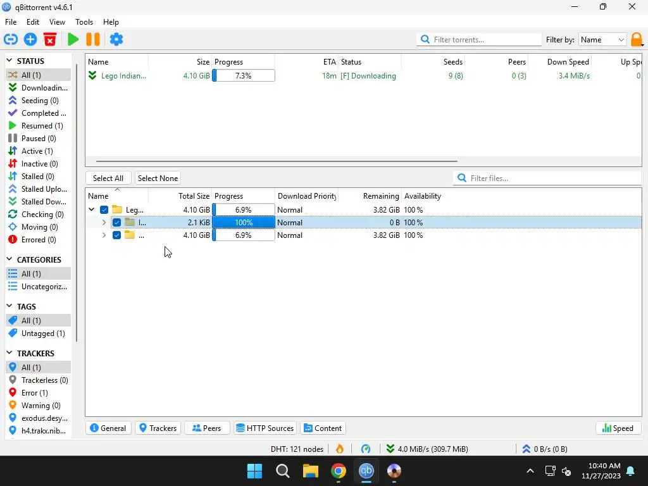This screenshot has height=486, width=648.
Task: Open the Speed graph tab
Action: pos(618,428)
